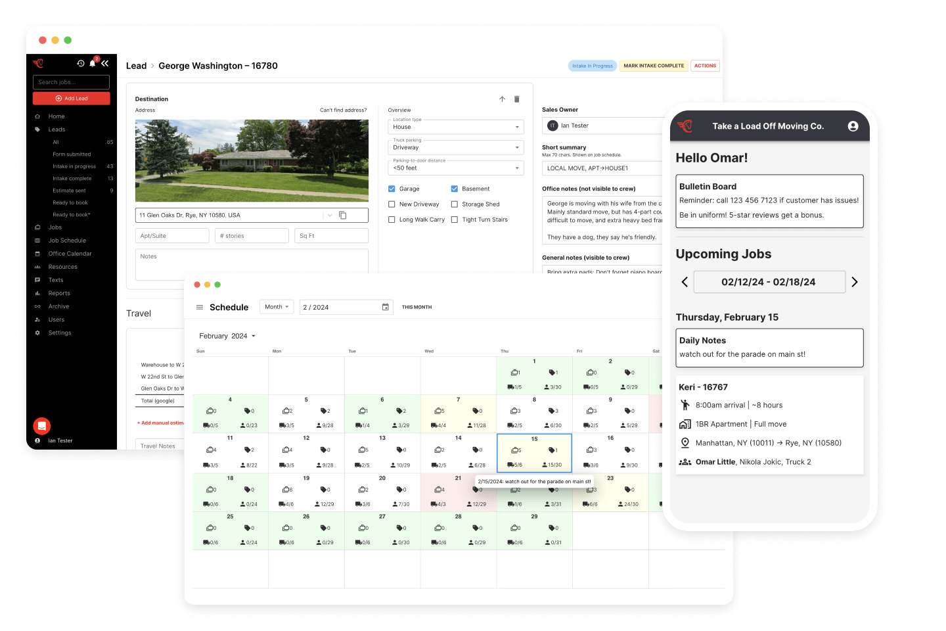
Task: Uncheck the Garage checkbox
Action: (x=392, y=189)
